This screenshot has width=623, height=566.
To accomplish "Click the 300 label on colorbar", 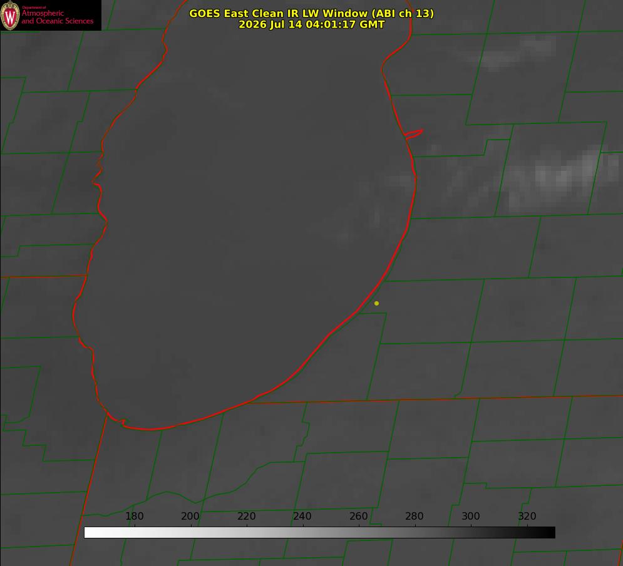I will (471, 516).
